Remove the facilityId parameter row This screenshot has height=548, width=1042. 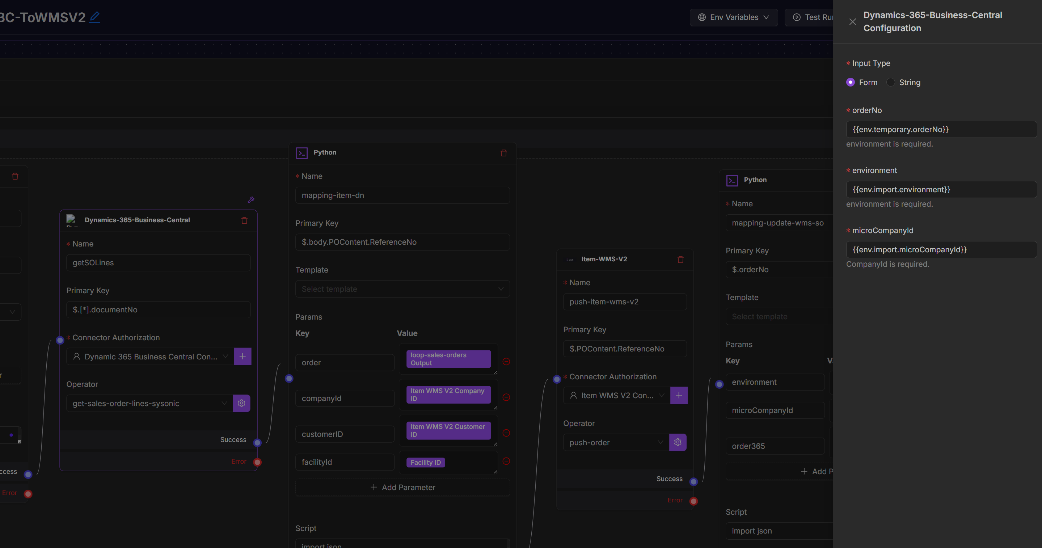pos(506,461)
